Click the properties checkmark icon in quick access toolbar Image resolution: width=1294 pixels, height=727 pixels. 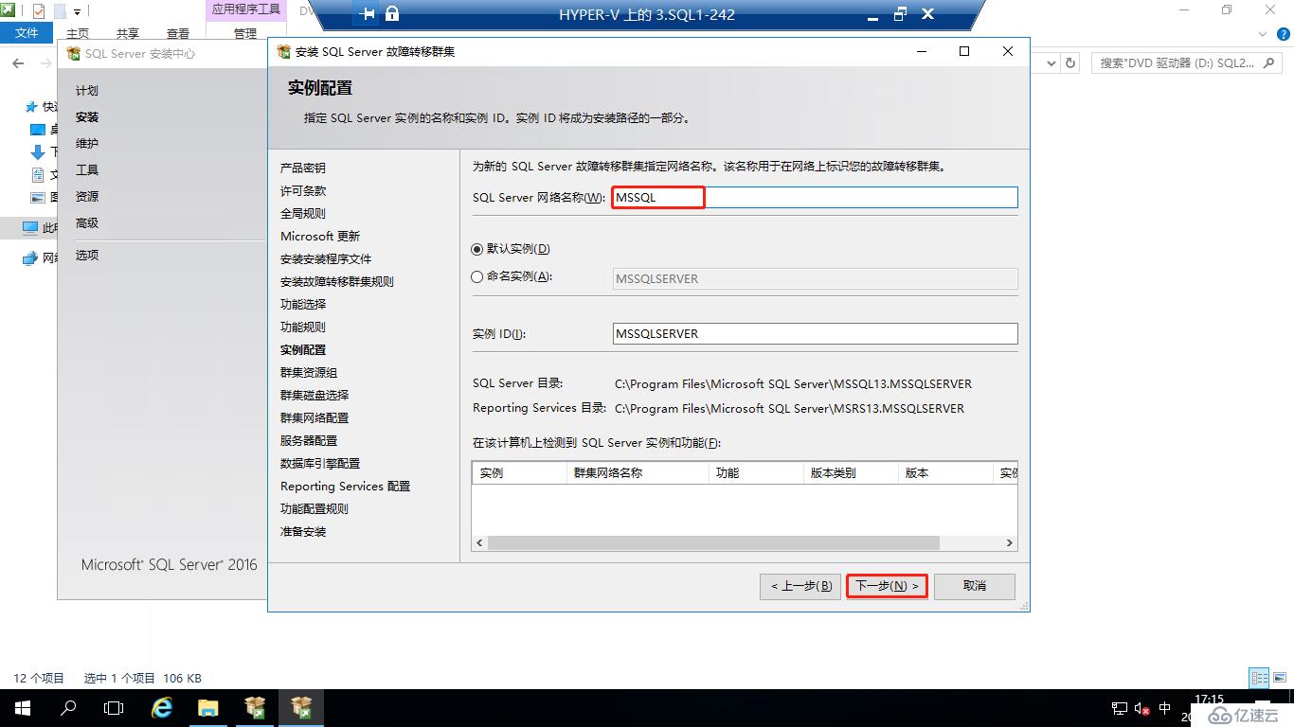pos(38,11)
